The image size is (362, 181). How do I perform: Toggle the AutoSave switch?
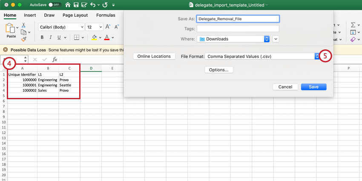pyautogui.click(x=54, y=5)
